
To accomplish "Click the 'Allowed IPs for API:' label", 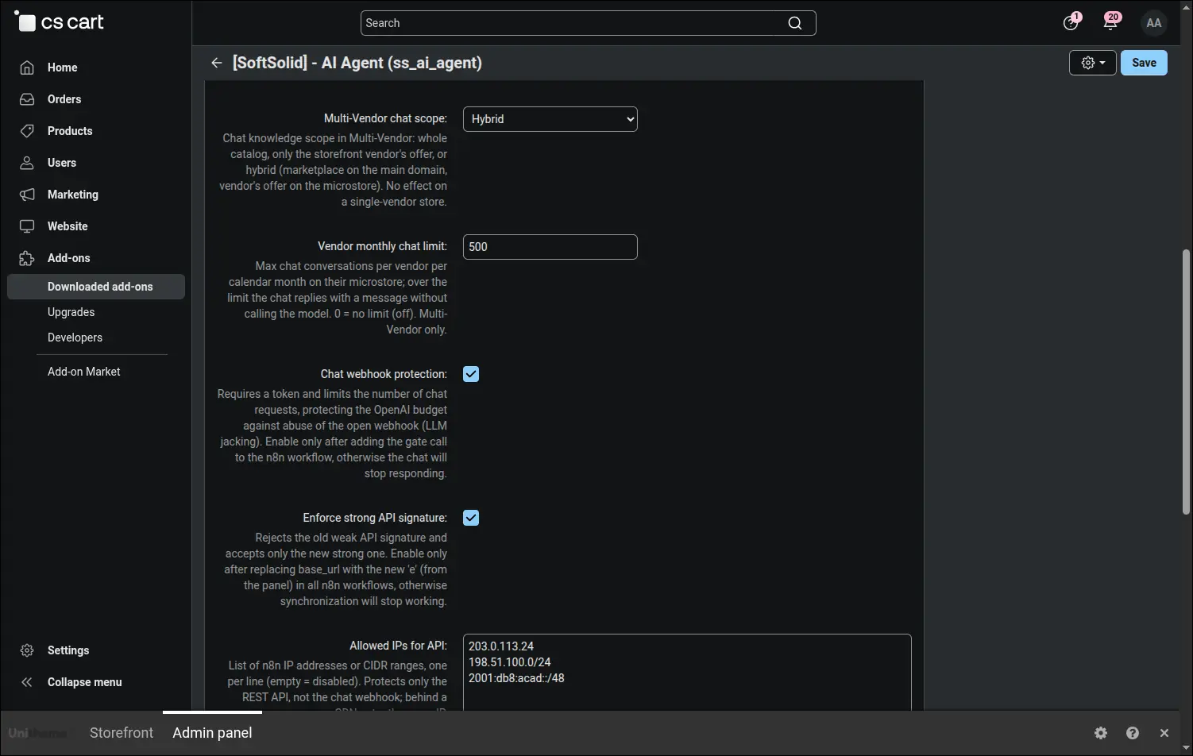I will 398,646.
